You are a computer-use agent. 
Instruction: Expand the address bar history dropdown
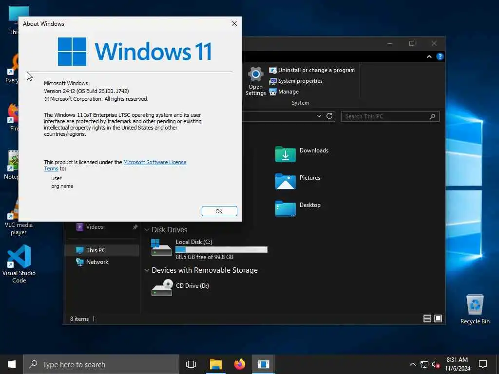319,116
